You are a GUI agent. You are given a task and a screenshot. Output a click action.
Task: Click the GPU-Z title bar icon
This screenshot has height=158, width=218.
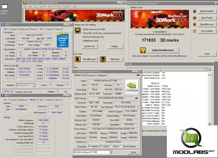74,71
